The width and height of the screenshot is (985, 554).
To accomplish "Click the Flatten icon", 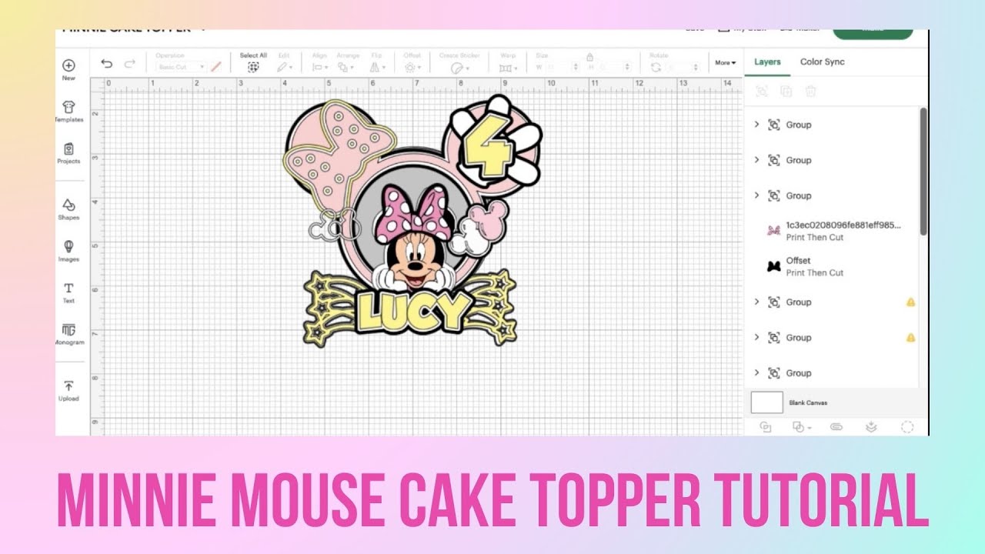I will point(872,426).
